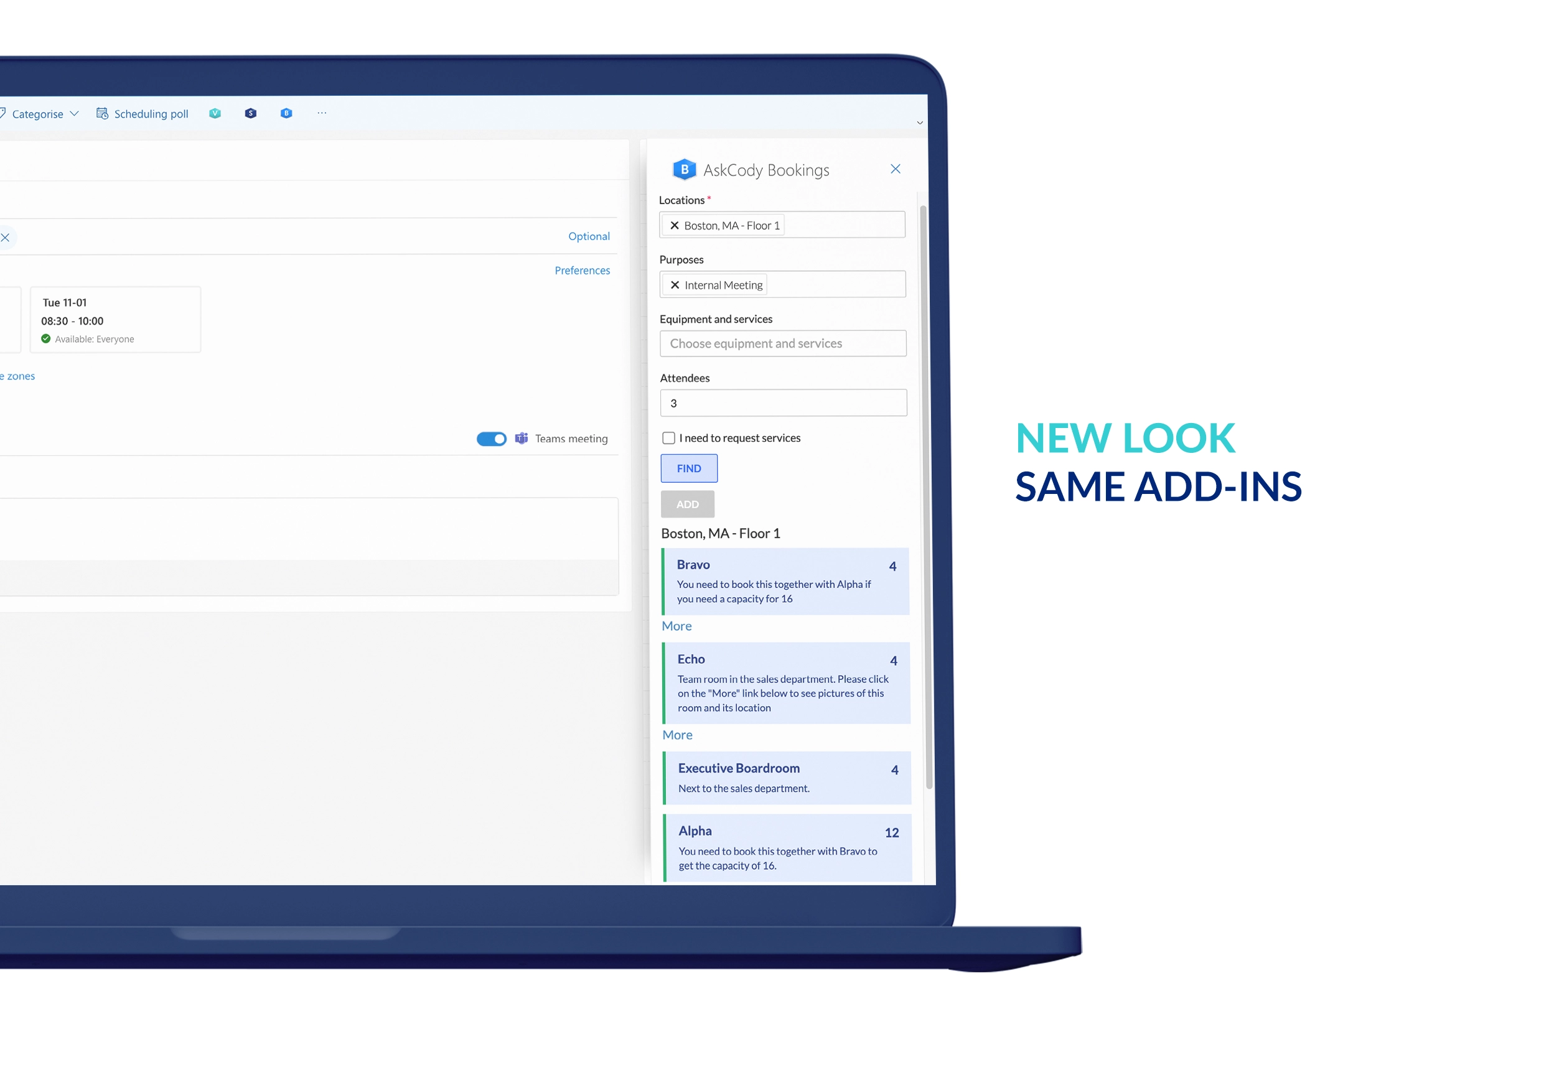The width and height of the screenshot is (1554, 1070).
Task: Toggle the Teams meeting switch
Action: point(491,439)
